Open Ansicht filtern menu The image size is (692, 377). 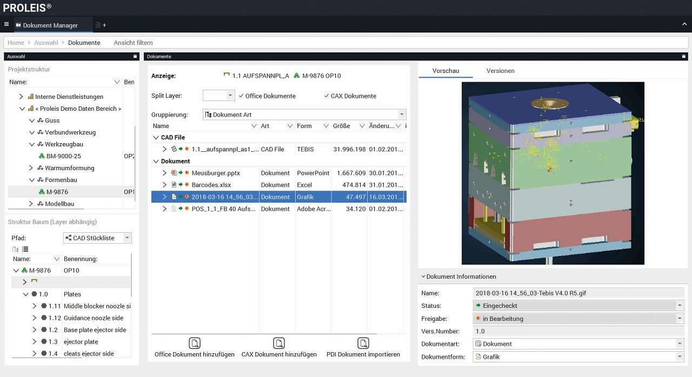[133, 43]
